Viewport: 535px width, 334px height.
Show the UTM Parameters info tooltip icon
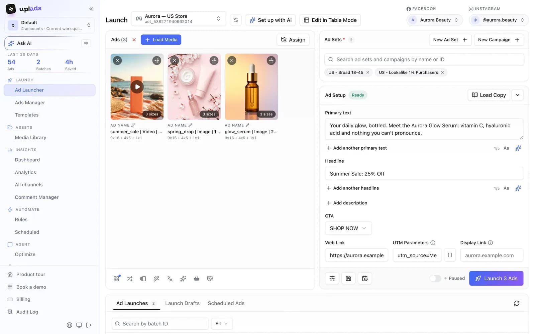tap(433, 243)
